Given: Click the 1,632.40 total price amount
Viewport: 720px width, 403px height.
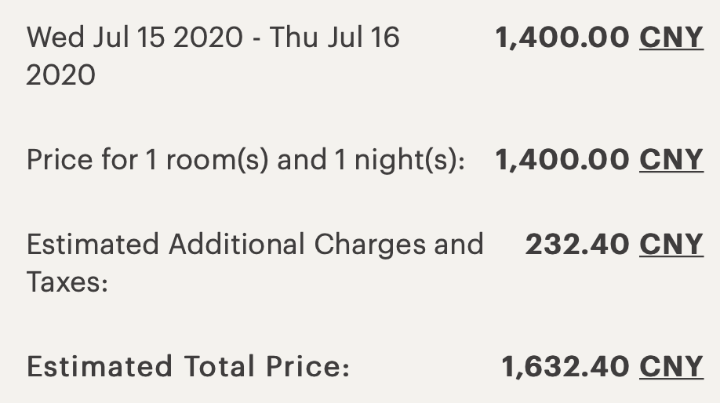Looking at the screenshot, I should [565, 366].
